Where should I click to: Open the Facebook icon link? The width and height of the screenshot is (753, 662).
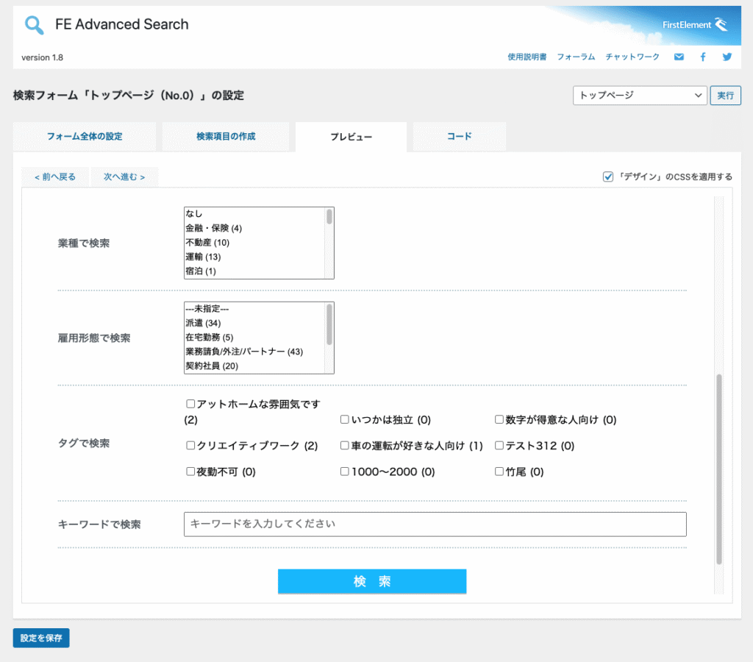point(702,57)
